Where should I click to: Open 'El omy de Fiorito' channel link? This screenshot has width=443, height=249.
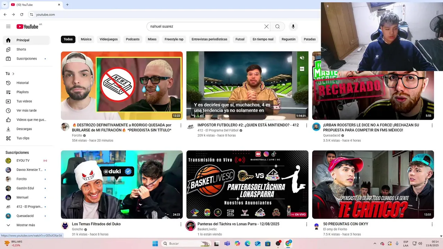[335, 229]
